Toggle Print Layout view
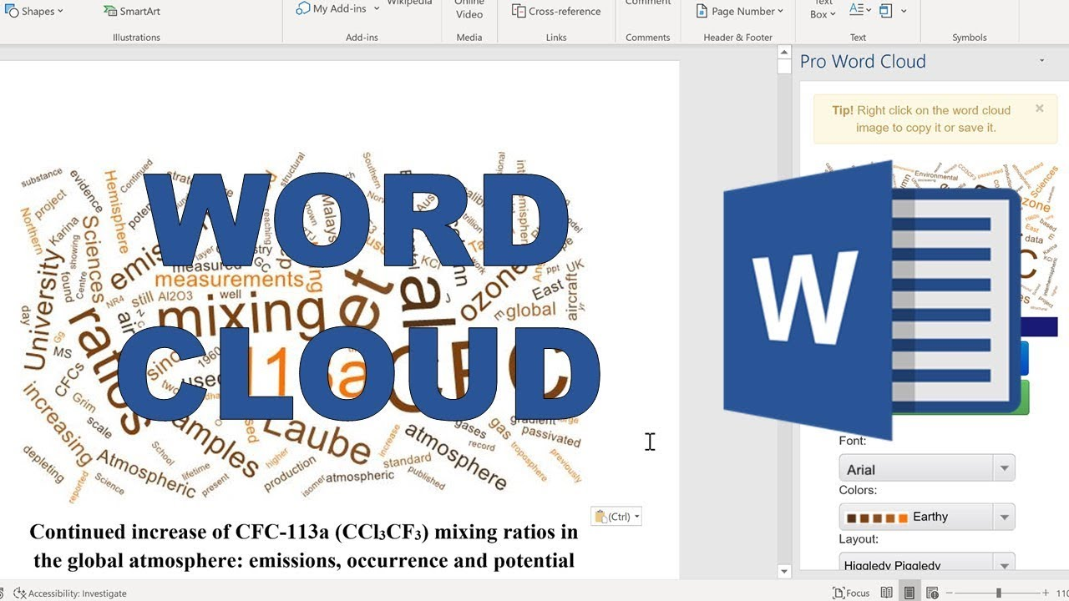 (x=909, y=593)
